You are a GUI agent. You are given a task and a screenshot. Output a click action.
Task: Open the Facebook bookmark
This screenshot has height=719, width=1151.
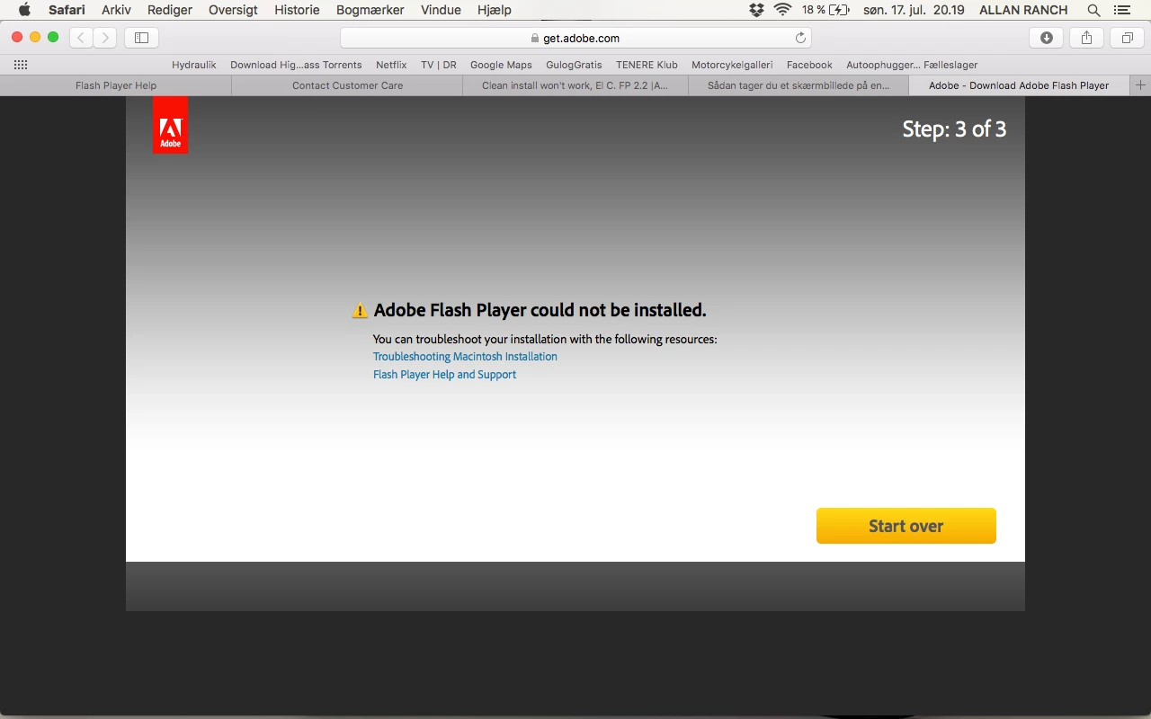pos(809,65)
